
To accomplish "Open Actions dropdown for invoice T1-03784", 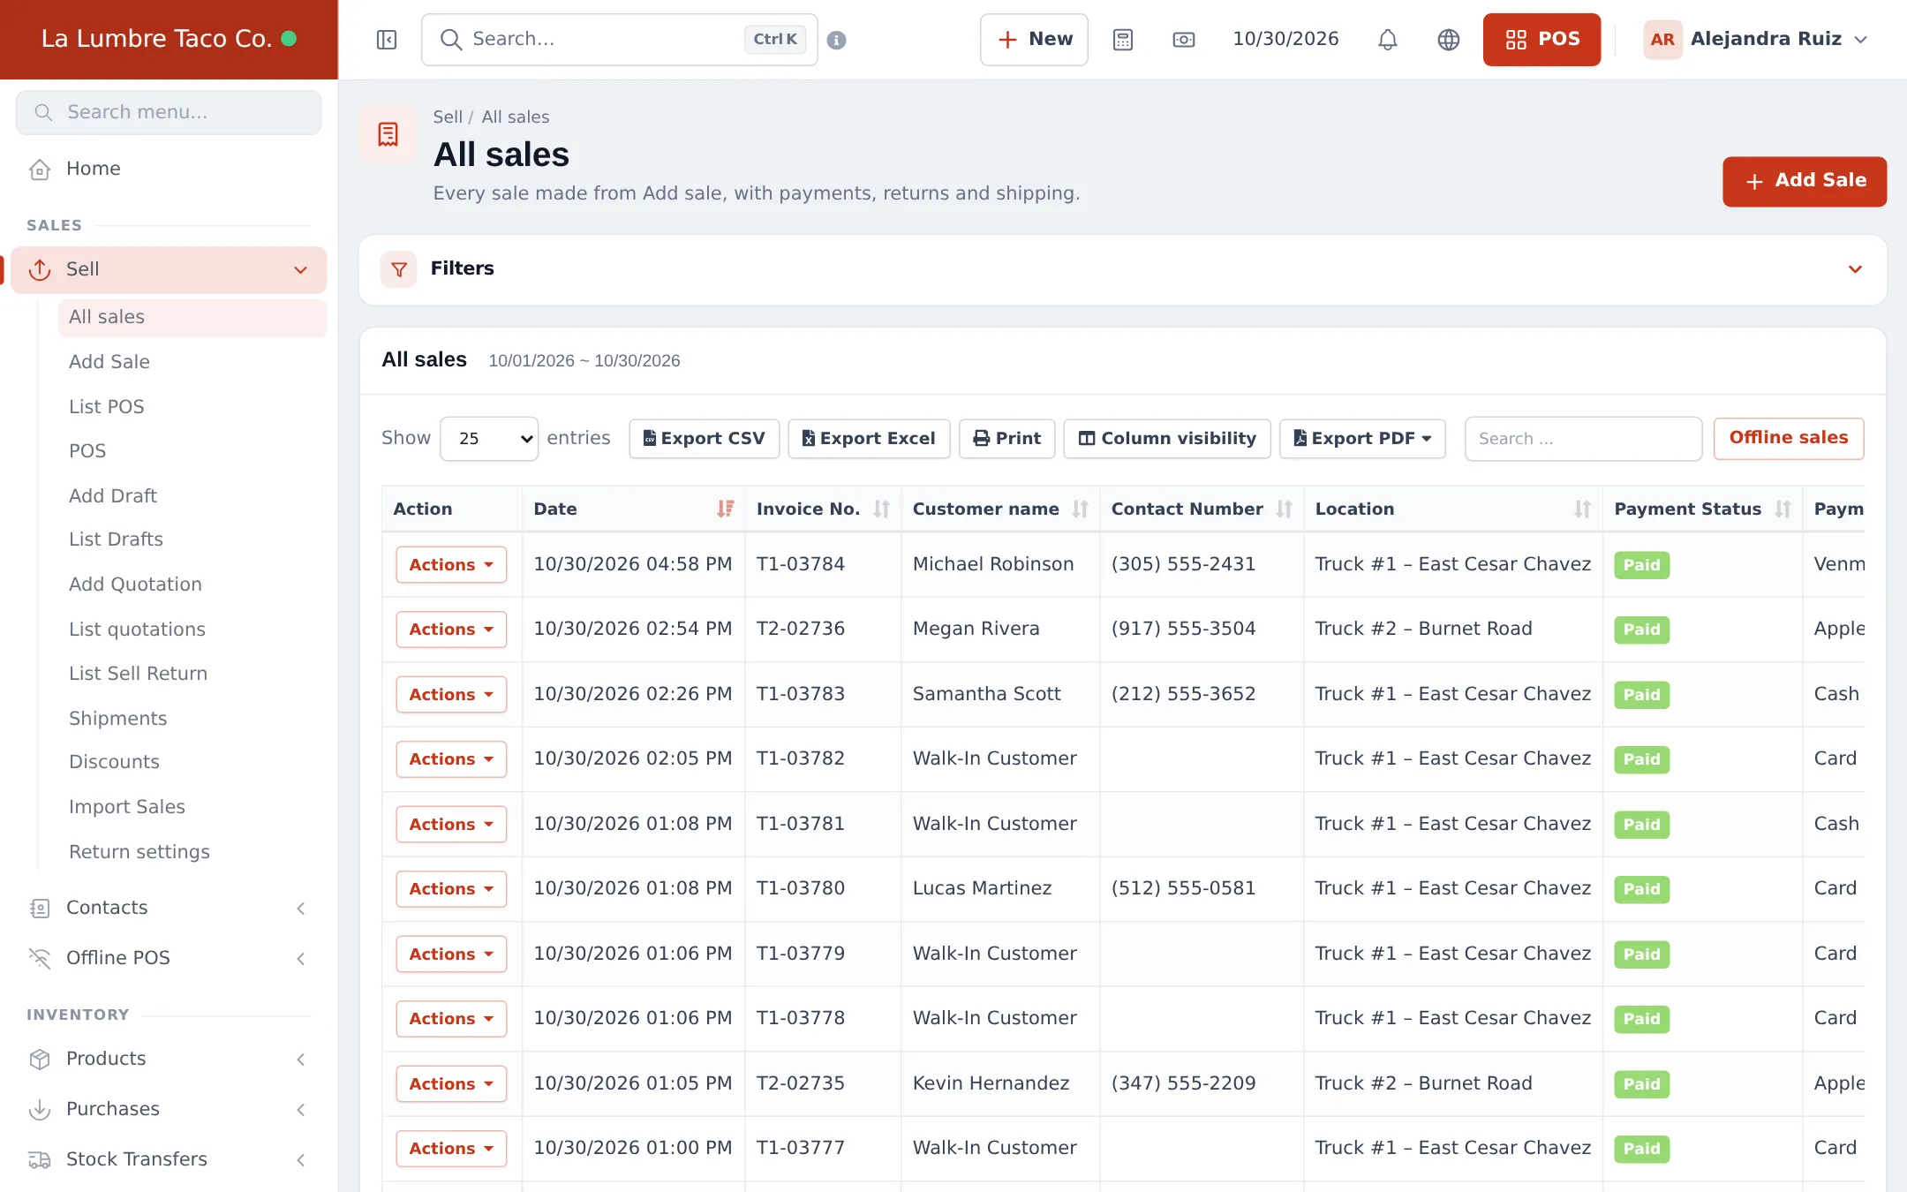I will pos(451,564).
